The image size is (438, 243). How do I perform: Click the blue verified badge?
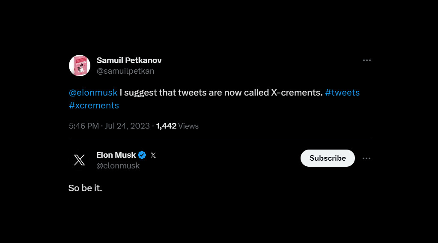(142, 155)
